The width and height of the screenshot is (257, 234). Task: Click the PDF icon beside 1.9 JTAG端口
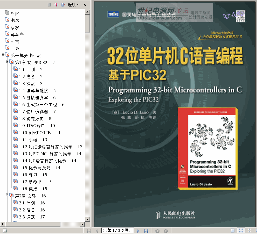16,125
